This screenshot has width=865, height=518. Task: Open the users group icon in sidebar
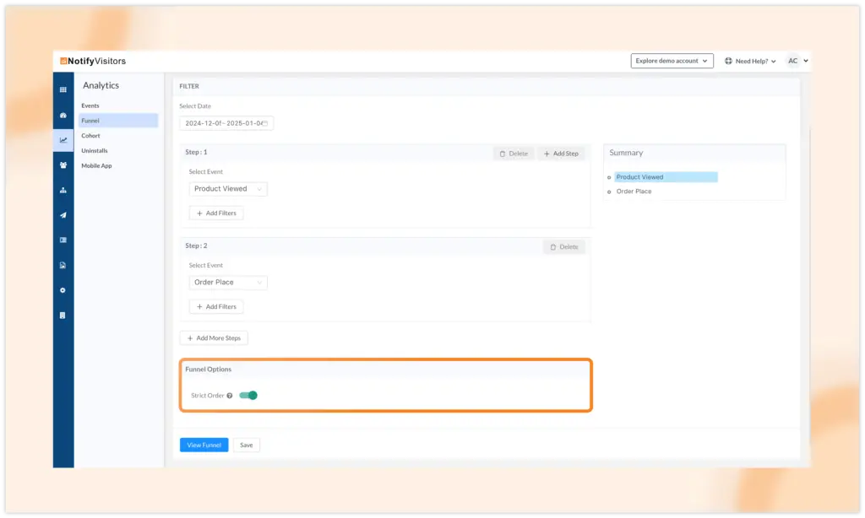click(63, 165)
